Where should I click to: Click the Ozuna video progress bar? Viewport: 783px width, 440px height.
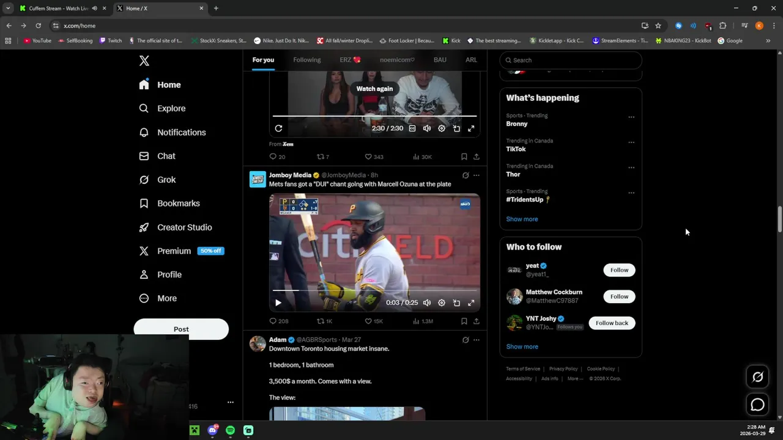coord(374,290)
